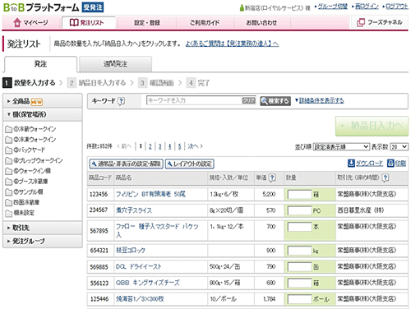The image size is (411, 309).
Task: Go to results page 3
Action: click(160, 146)
